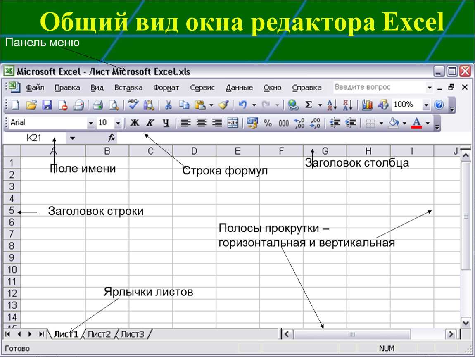The height and width of the screenshot is (357, 475).
Task: Select the Лист1 sheet tab
Action: pyautogui.click(x=66, y=334)
